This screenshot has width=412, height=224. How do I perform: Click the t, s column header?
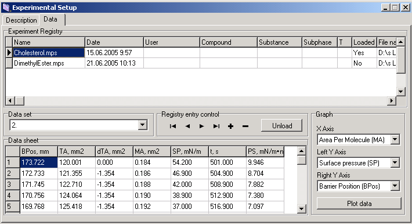227,151
